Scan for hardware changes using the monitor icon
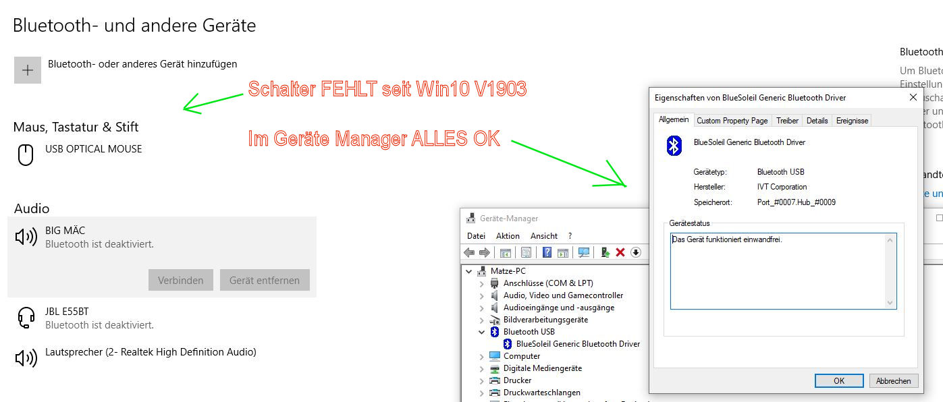Image resolution: width=943 pixels, height=402 pixels. tap(584, 252)
